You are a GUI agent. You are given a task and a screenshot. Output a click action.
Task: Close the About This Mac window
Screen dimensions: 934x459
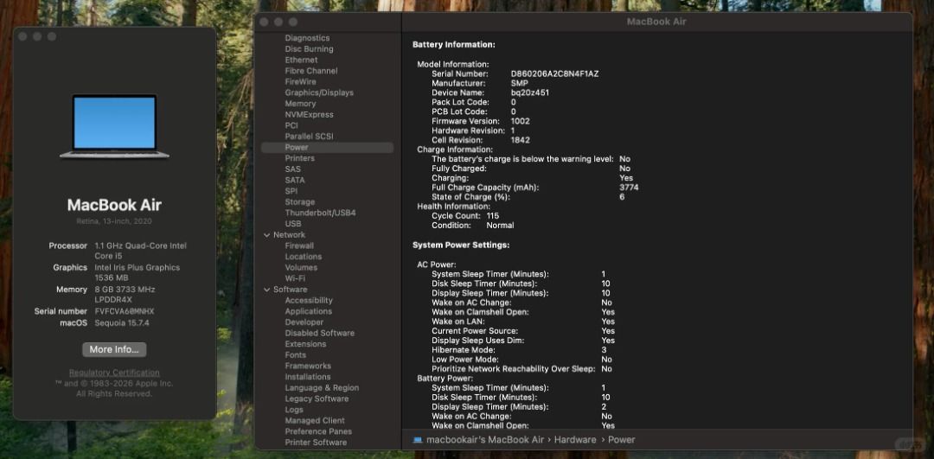tap(22, 37)
